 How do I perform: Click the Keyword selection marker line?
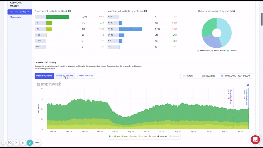249,109
